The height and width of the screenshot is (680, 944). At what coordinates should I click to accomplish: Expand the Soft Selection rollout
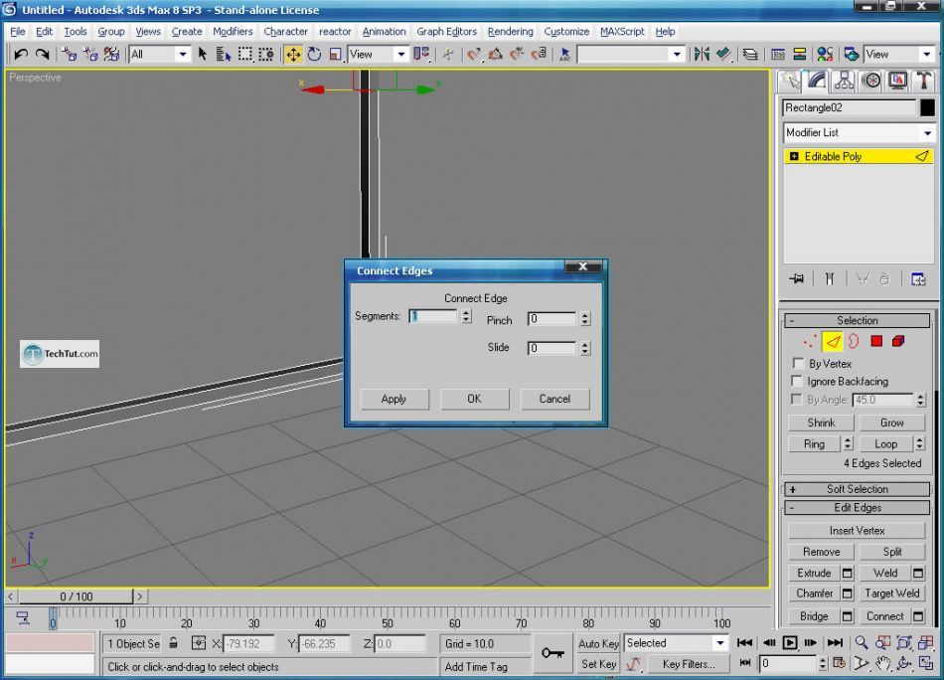coord(858,489)
